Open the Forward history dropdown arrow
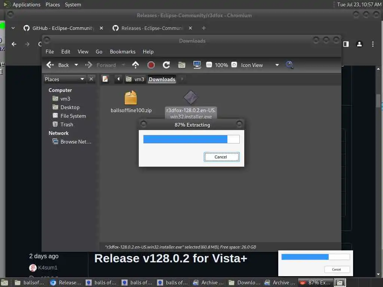 click(123, 65)
